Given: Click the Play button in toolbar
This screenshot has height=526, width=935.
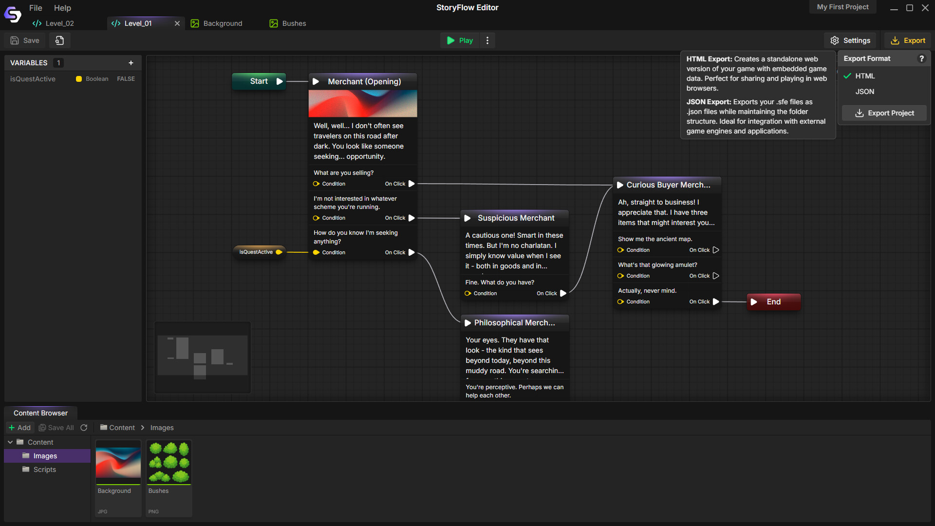Looking at the screenshot, I should (x=460, y=40).
